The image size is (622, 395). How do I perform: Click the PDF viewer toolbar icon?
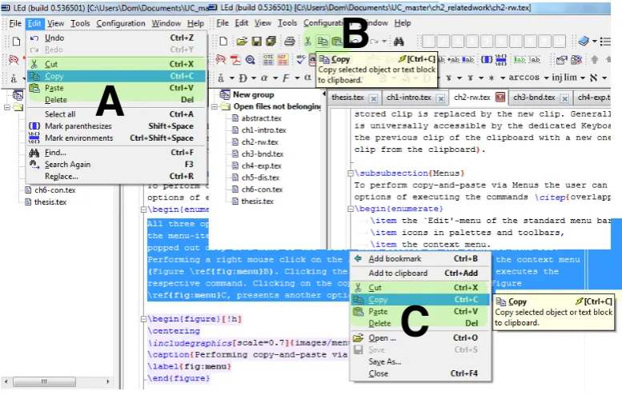click(235, 60)
